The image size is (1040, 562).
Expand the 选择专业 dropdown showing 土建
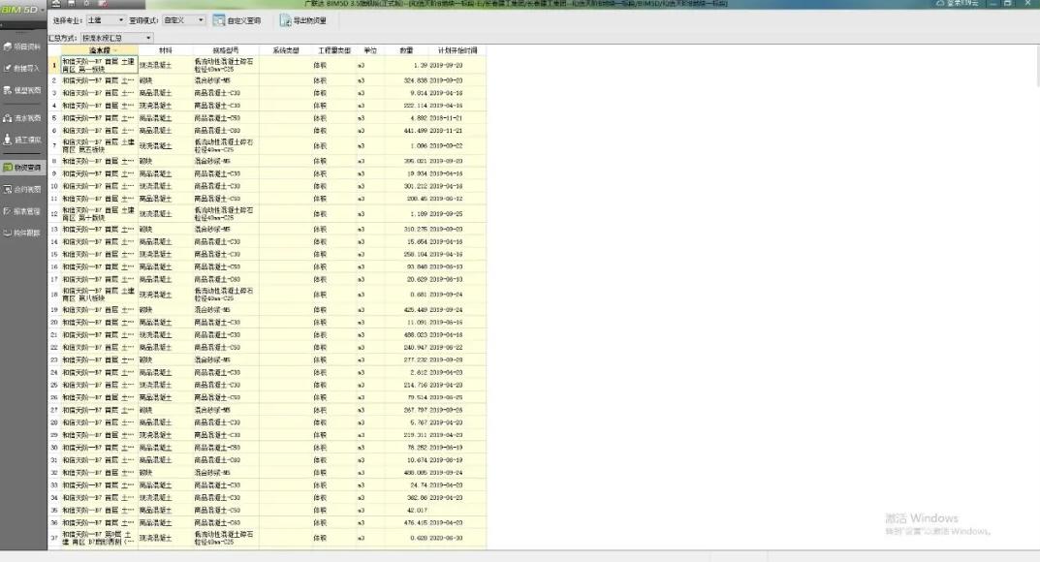pyautogui.click(x=106, y=20)
